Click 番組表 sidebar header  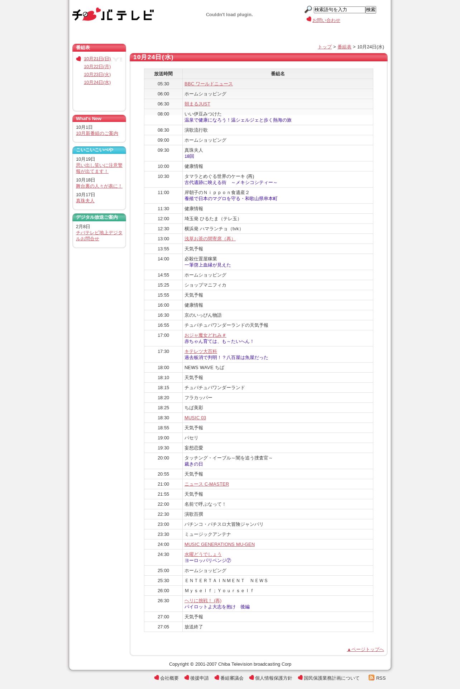(x=99, y=48)
